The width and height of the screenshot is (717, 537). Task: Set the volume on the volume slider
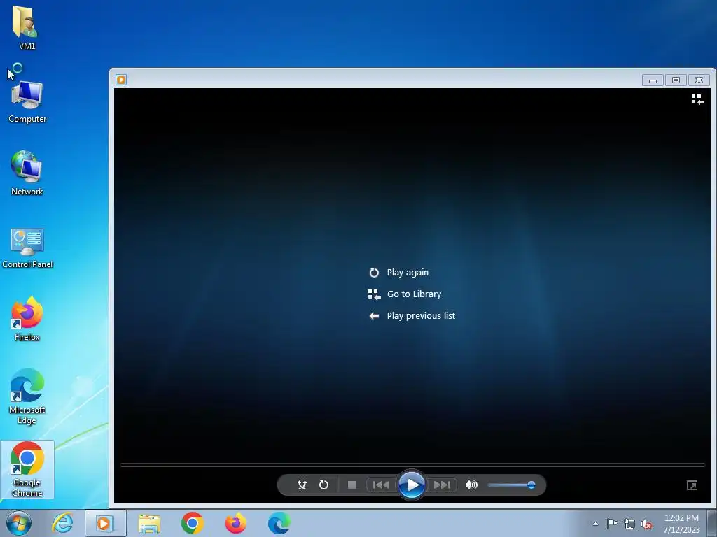(x=511, y=485)
